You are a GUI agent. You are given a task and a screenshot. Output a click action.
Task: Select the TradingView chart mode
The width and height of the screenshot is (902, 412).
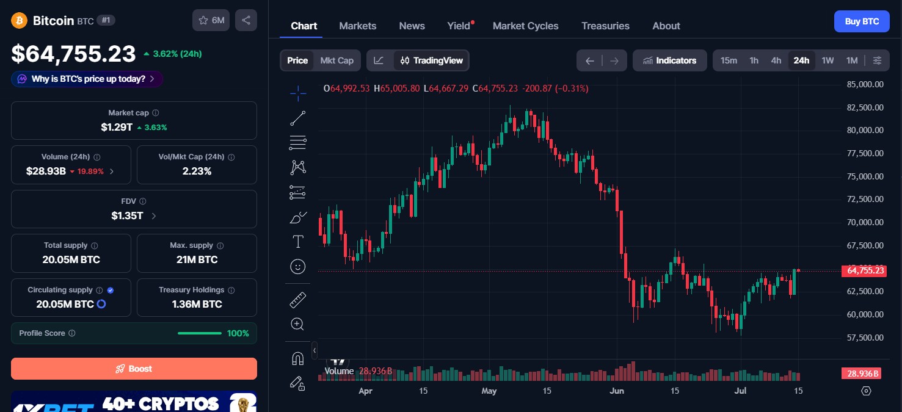click(432, 60)
